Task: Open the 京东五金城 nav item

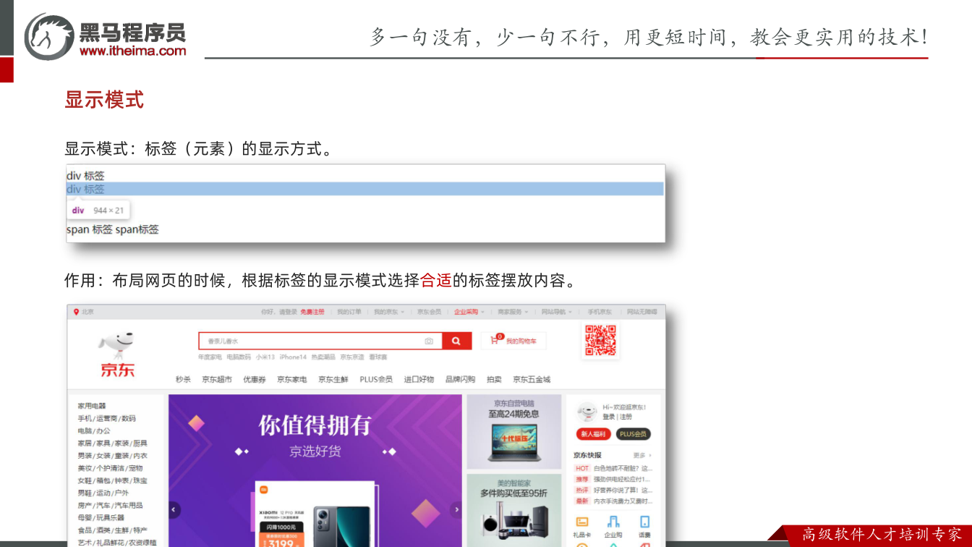Action: coord(532,379)
